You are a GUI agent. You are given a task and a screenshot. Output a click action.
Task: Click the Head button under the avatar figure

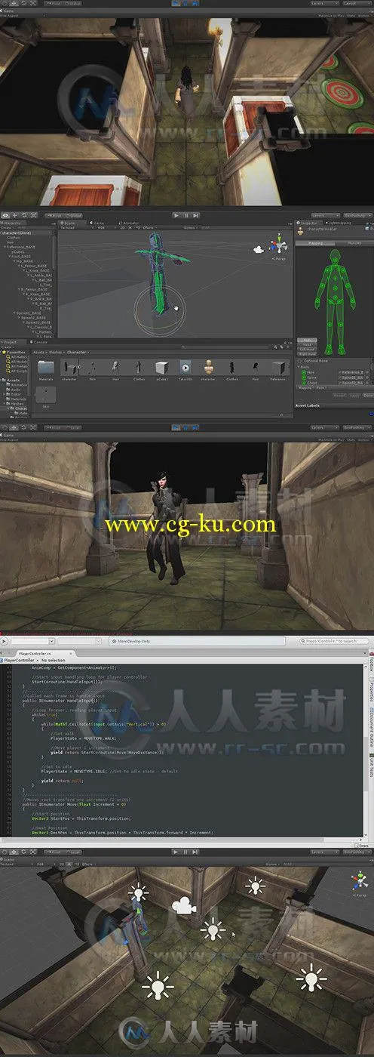tap(307, 345)
